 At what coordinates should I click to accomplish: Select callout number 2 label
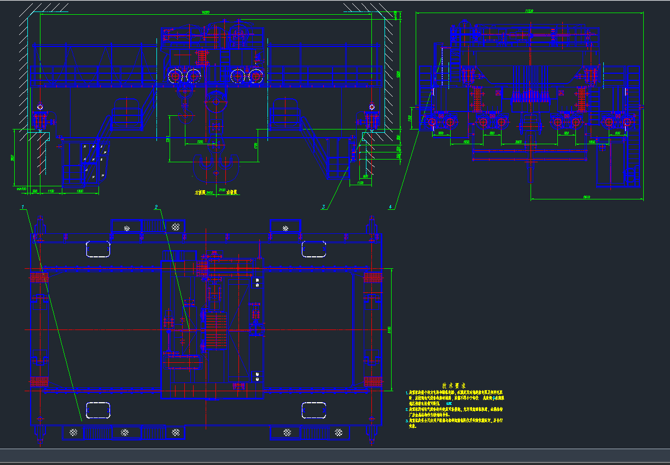pos(156,207)
